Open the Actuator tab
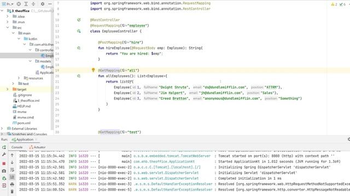 pyautogui.click(x=37, y=147)
